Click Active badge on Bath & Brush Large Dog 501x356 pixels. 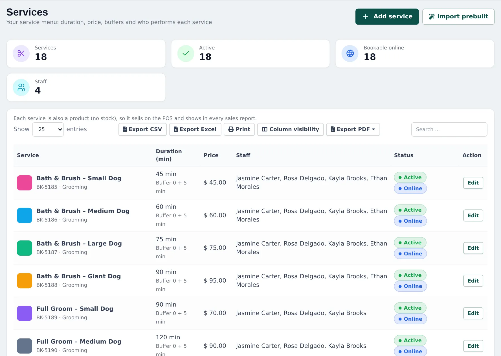410,243
